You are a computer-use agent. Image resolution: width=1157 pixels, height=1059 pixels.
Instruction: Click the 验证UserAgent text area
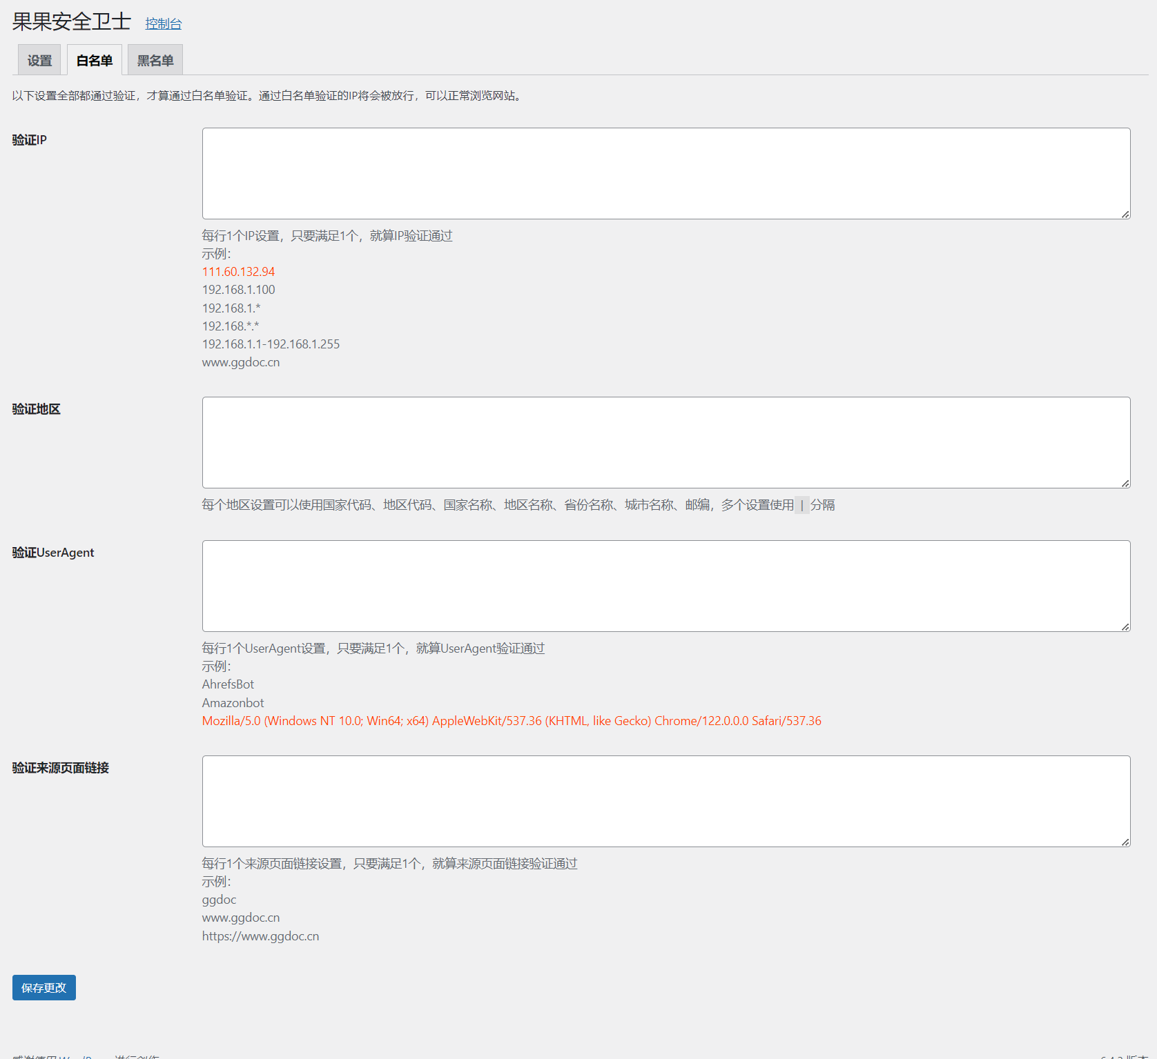coord(666,586)
